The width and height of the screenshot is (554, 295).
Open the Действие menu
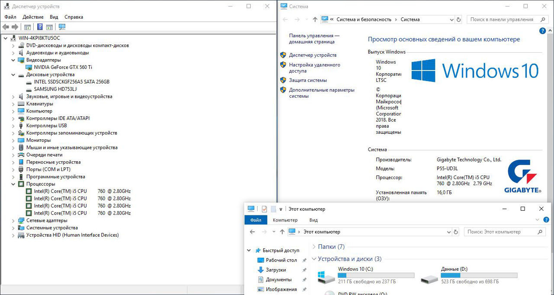[33, 17]
